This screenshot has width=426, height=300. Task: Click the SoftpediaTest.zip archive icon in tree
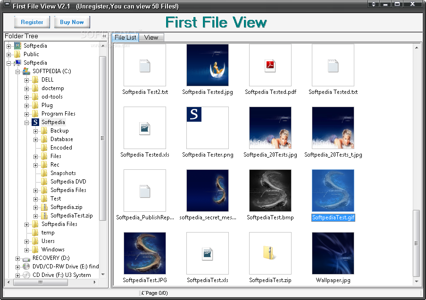(44, 216)
